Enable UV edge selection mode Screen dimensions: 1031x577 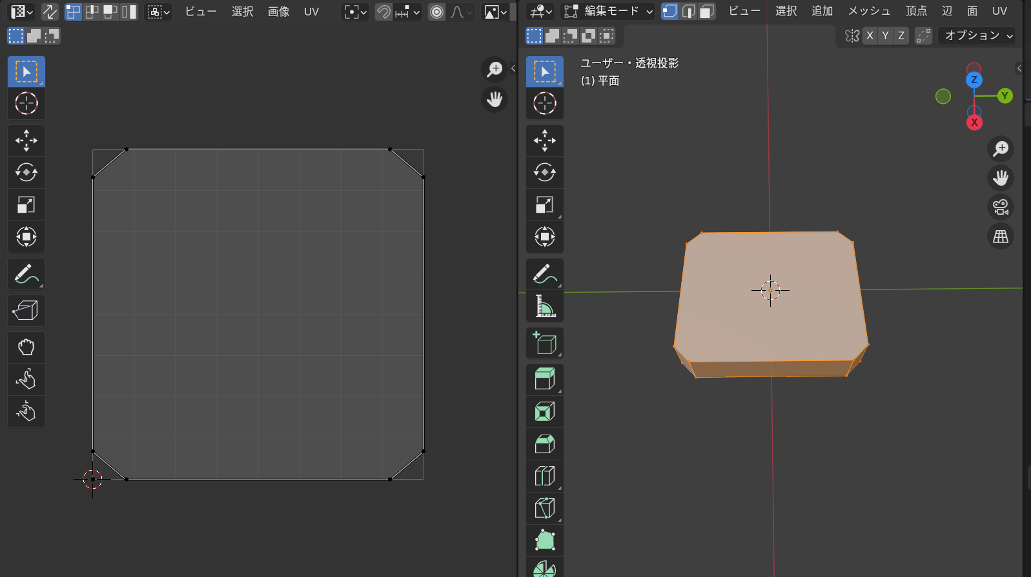(92, 12)
